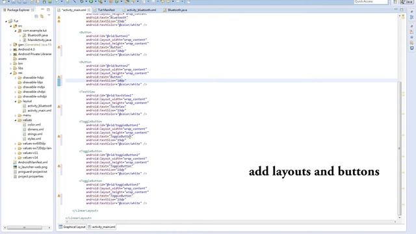
Task: Expand the drawable-hdpi folder
Action: click(x=16, y=77)
